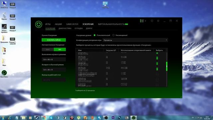
Task: Open the ОТЛАДКА sub-tab
Action: click(79, 28)
